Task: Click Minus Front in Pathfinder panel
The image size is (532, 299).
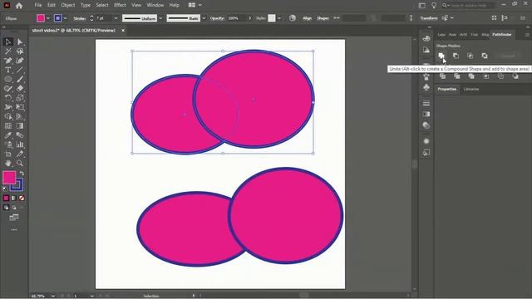Action: click(x=456, y=56)
